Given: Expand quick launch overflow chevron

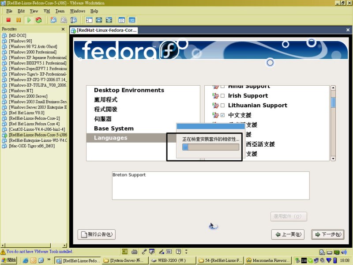Looking at the screenshot, I should point(49,260).
